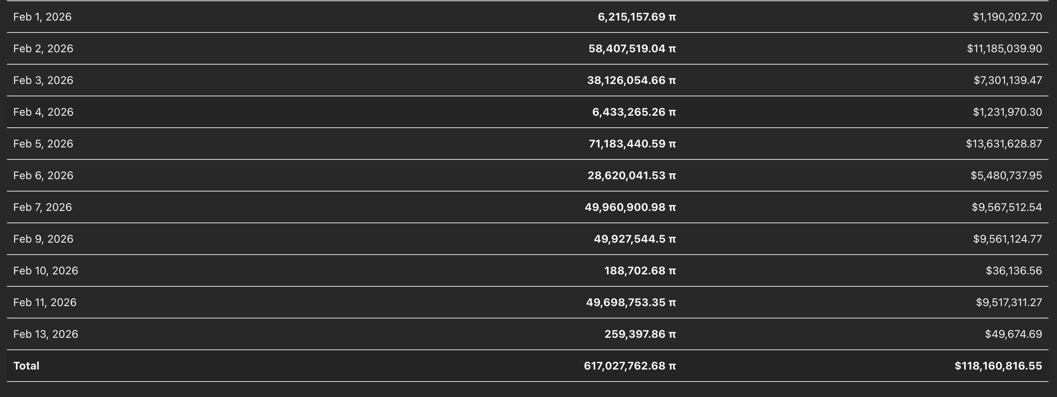Select the $118,160,816.55 total value

pyautogui.click(x=998, y=366)
